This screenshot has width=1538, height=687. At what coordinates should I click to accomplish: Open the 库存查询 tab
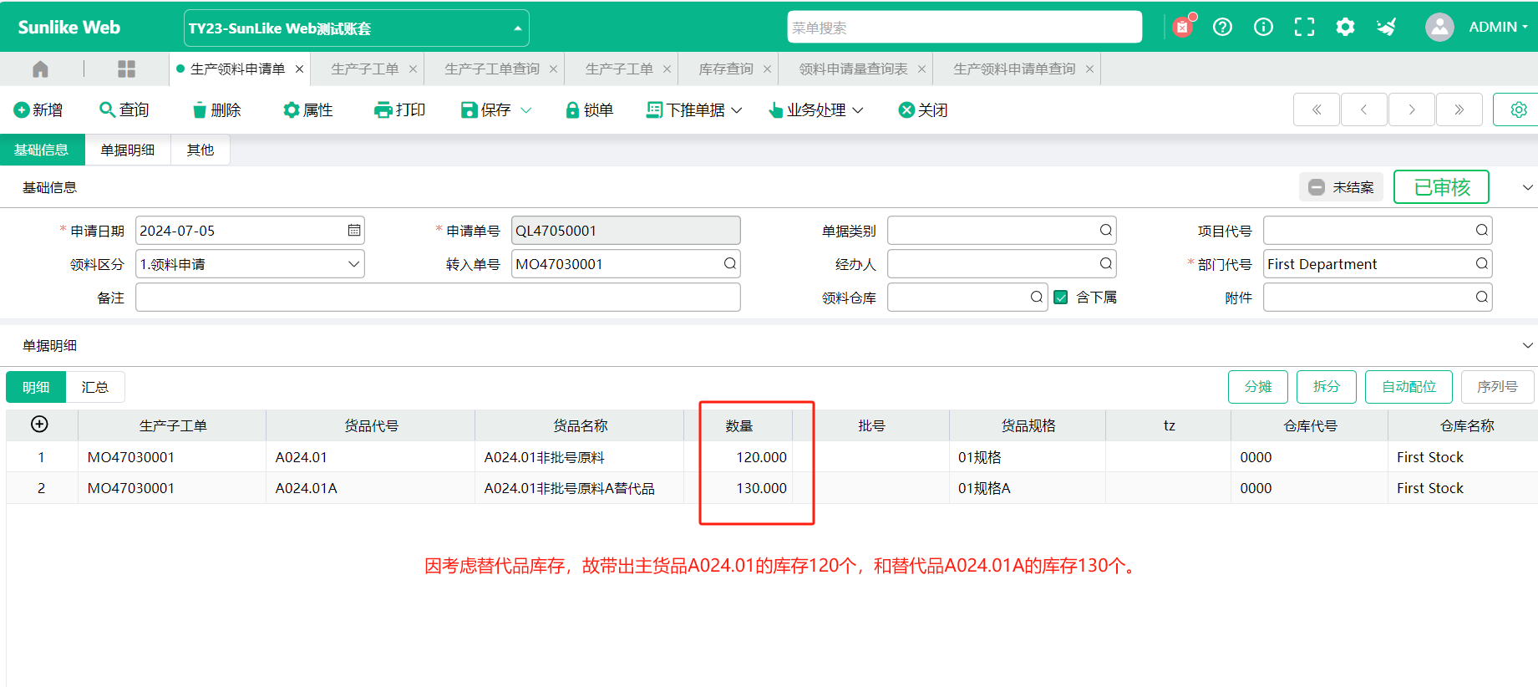pyautogui.click(x=725, y=69)
